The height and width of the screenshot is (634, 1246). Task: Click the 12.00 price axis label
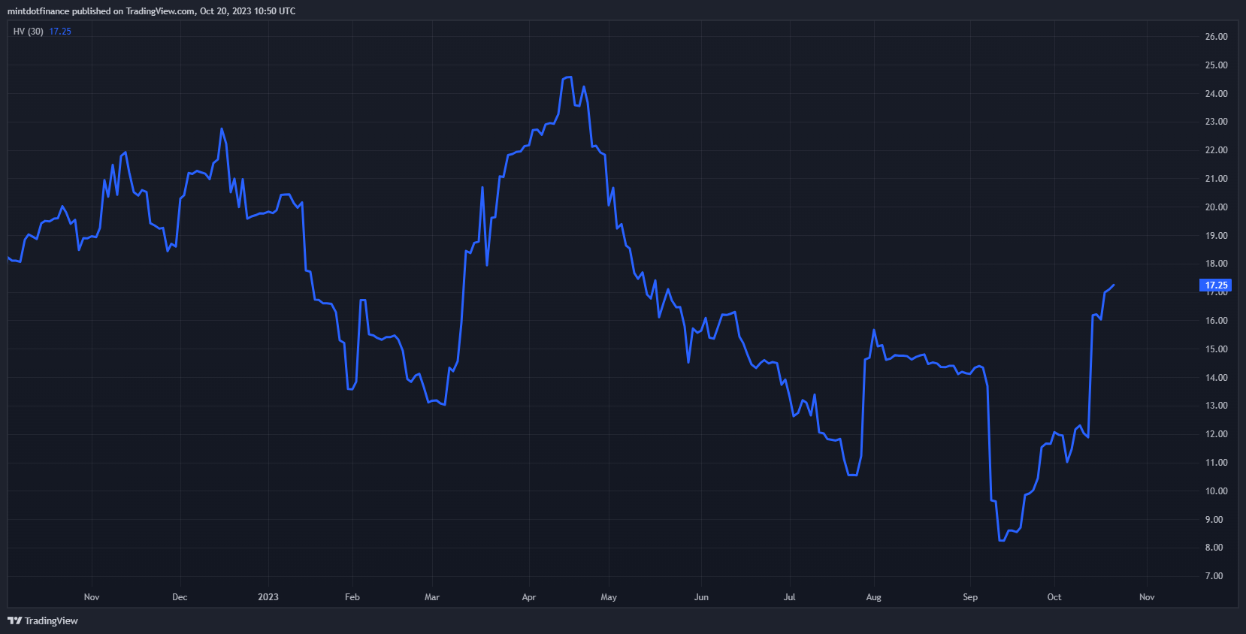(1216, 434)
